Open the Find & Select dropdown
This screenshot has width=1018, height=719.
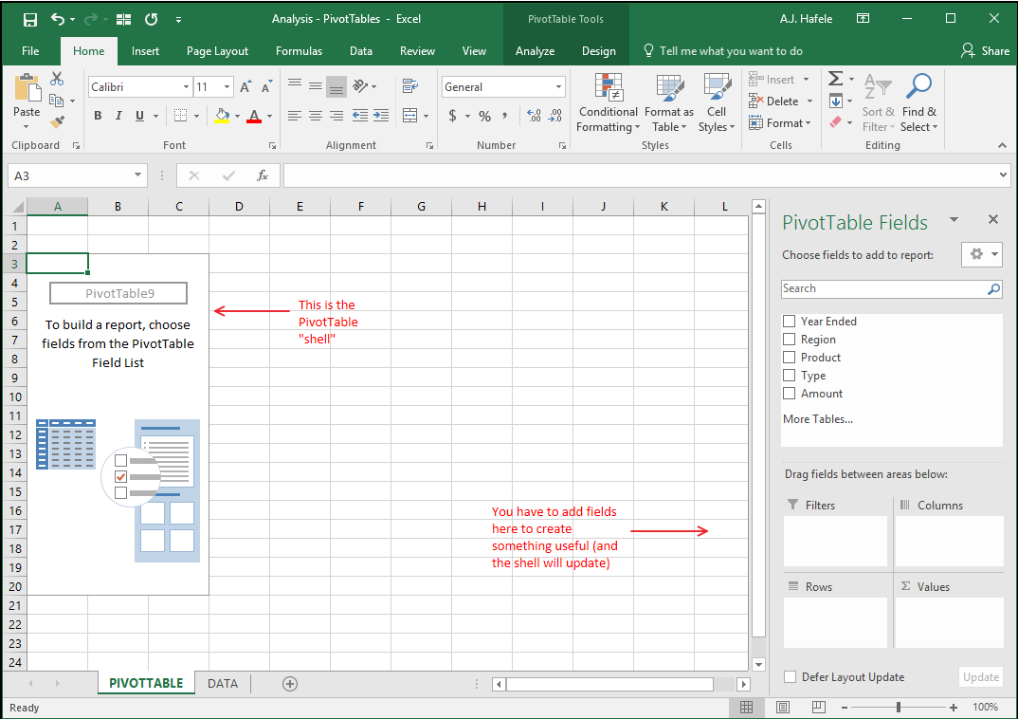point(918,102)
